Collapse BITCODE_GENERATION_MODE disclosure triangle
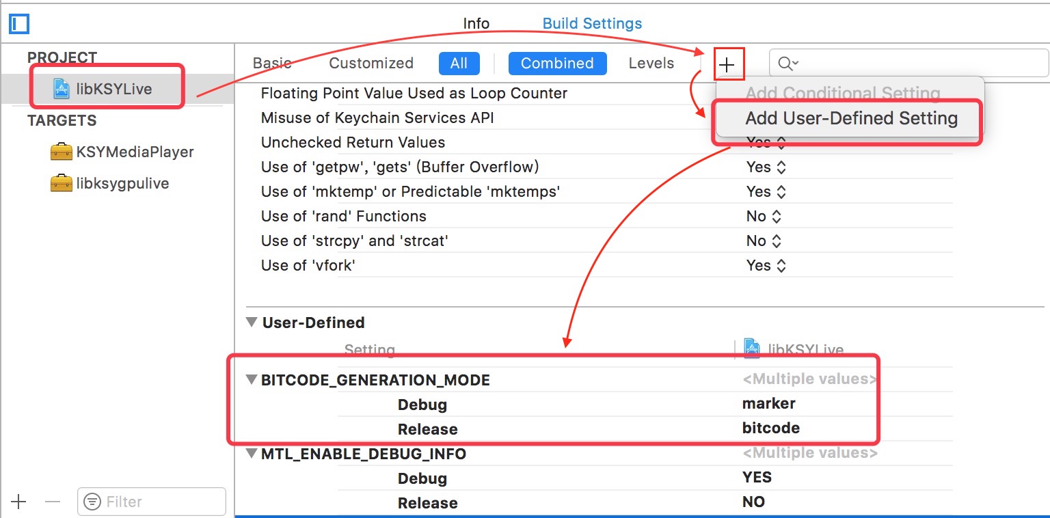 [x=252, y=380]
